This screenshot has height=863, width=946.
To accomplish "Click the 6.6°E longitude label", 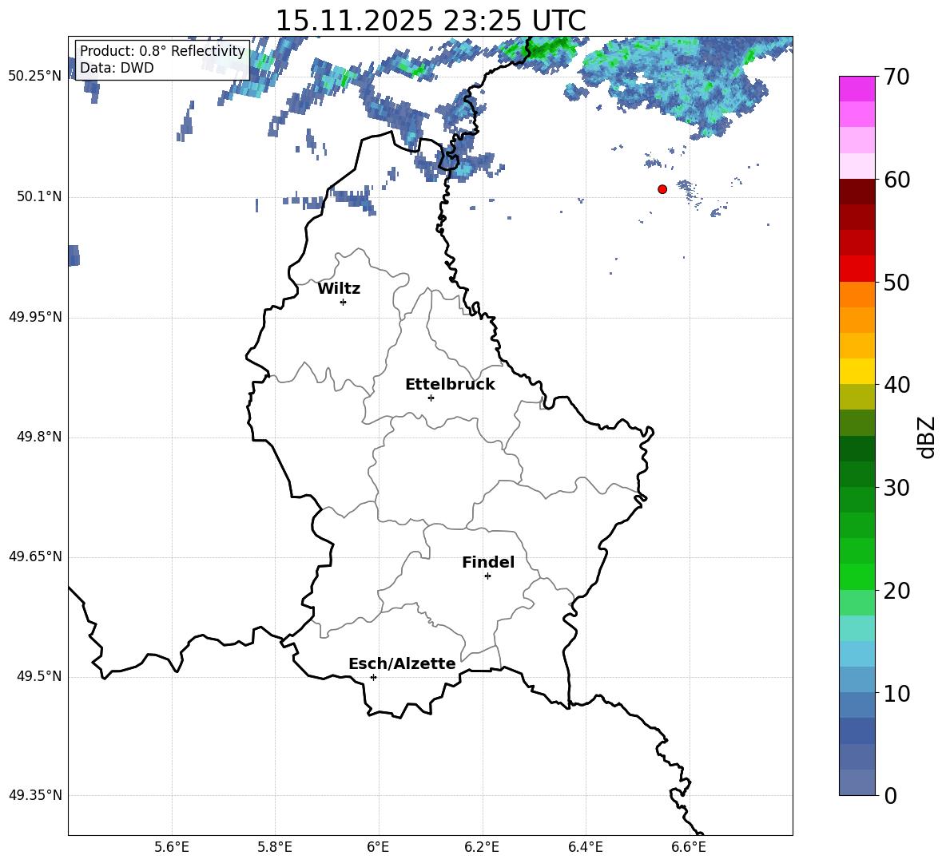I will tap(689, 847).
